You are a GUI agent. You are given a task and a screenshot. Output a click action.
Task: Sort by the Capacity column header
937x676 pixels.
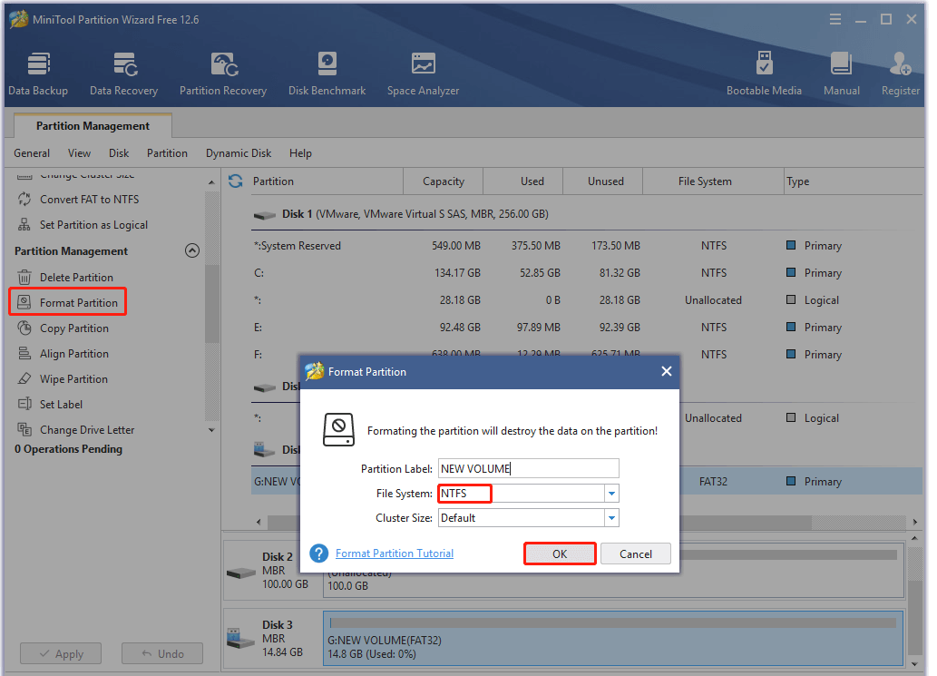coord(444,181)
